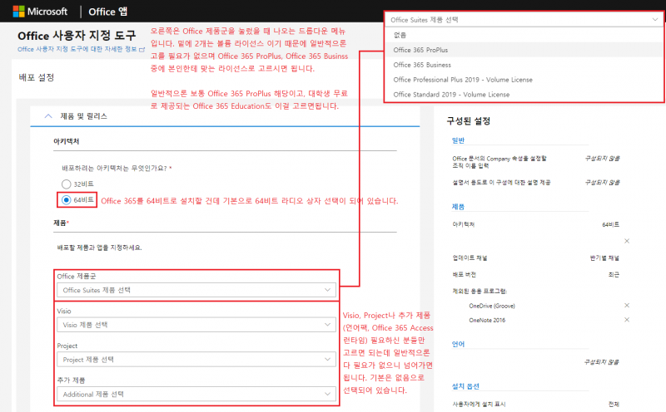The image size is (666, 412).
Task: Choose Office Standard 2019 Volume License
Action: (524, 94)
